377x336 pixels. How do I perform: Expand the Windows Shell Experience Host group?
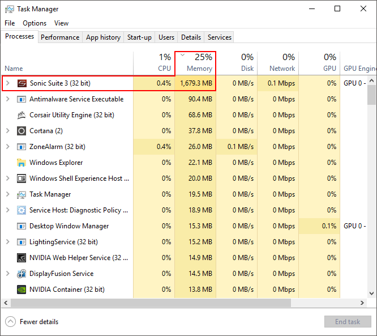click(8, 178)
